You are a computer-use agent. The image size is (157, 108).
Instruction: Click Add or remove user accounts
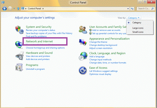point(106,30)
